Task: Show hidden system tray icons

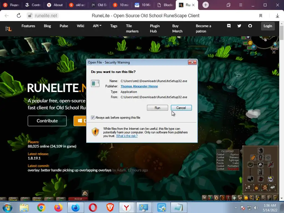Action: [x=236, y=208]
